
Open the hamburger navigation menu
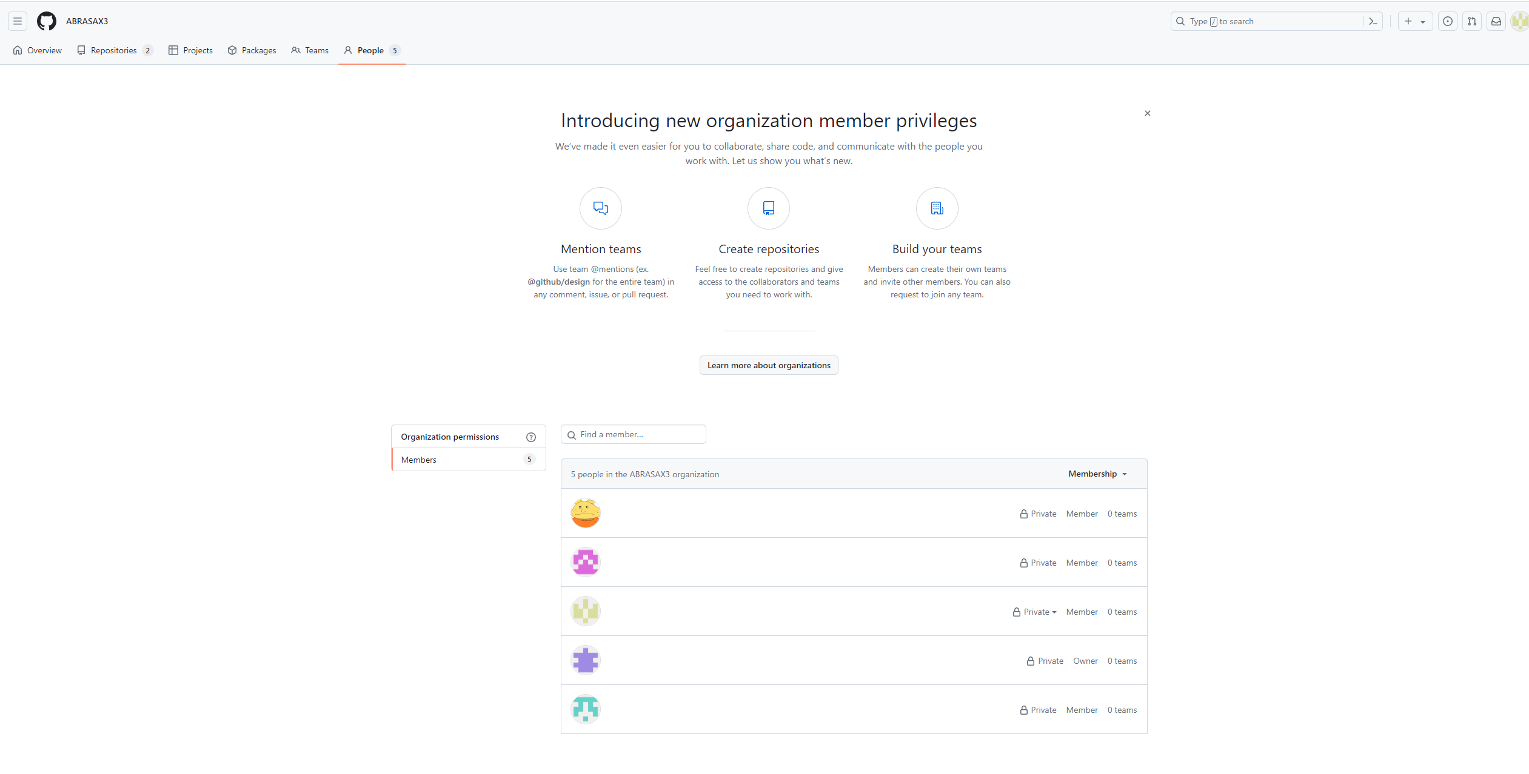click(x=18, y=21)
